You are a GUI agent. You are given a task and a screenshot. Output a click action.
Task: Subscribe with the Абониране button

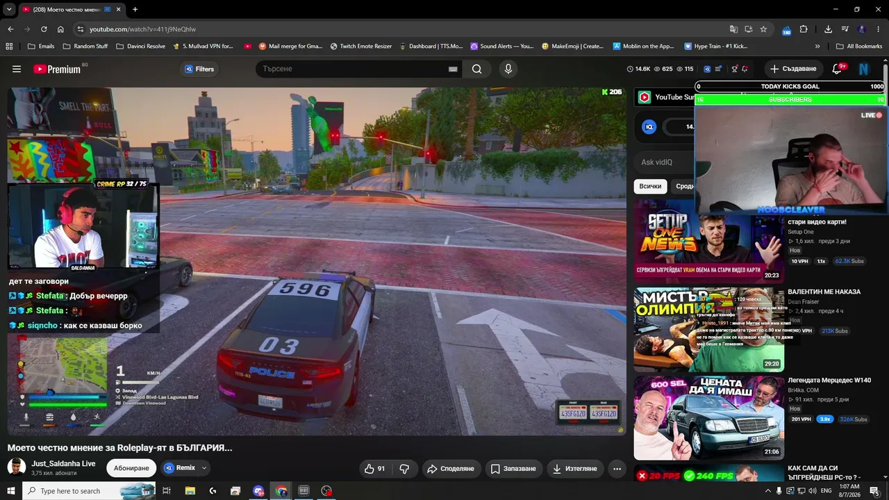131,468
